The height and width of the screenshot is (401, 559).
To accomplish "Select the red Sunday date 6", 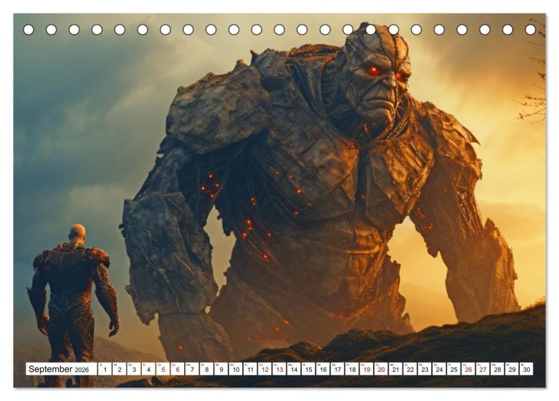I will pyautogui.click(x=177, y=369).
